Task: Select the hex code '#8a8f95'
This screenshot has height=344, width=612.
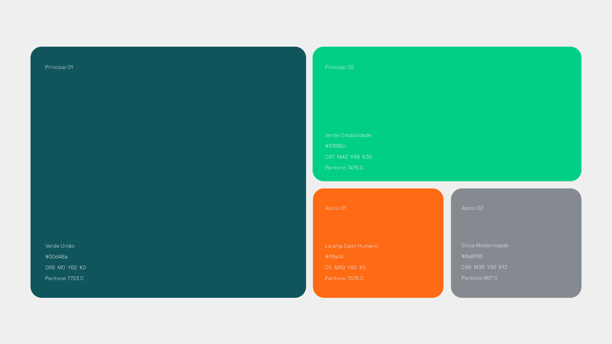Action: point(472,256)
